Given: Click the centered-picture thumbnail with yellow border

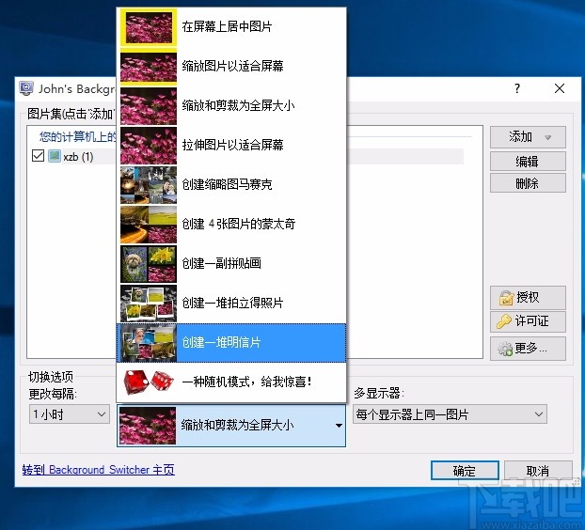Looking at the screenshot, I should click(149, 27).
